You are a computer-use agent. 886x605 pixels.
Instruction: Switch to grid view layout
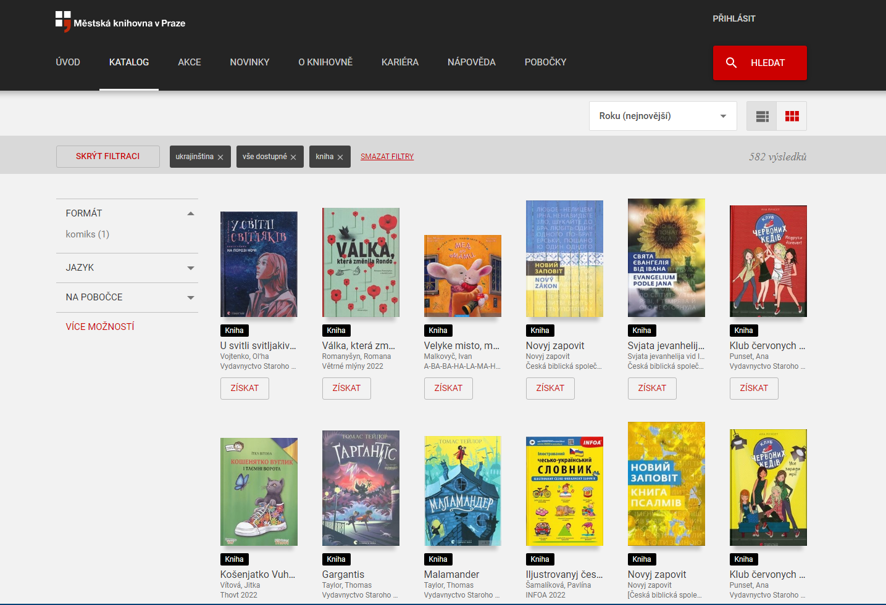pyautogui.click(x=792, y=116)
